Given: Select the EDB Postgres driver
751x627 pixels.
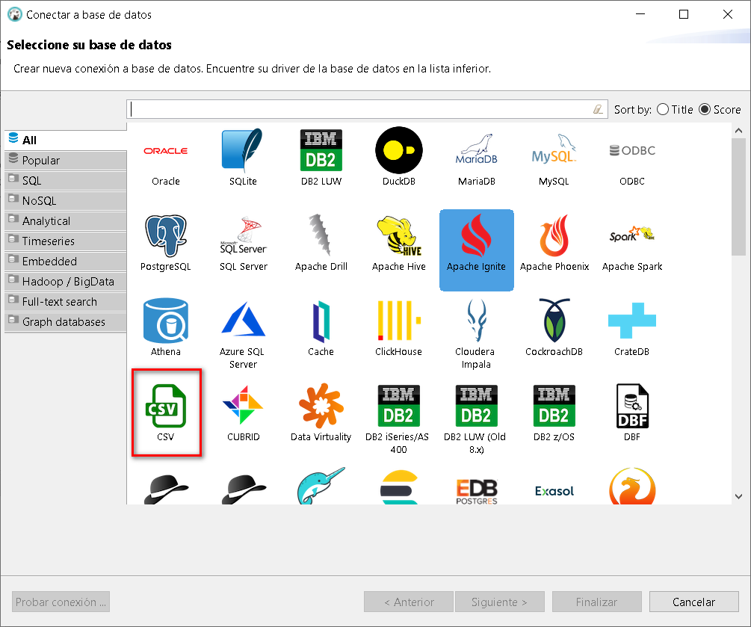Looking at the screenshot, I should point(476,491).
